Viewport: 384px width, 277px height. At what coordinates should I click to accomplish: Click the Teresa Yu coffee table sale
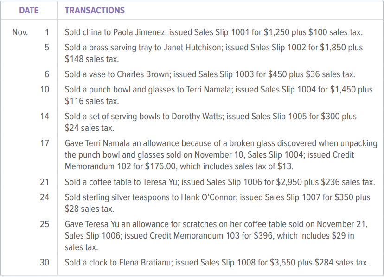point(220,182)
